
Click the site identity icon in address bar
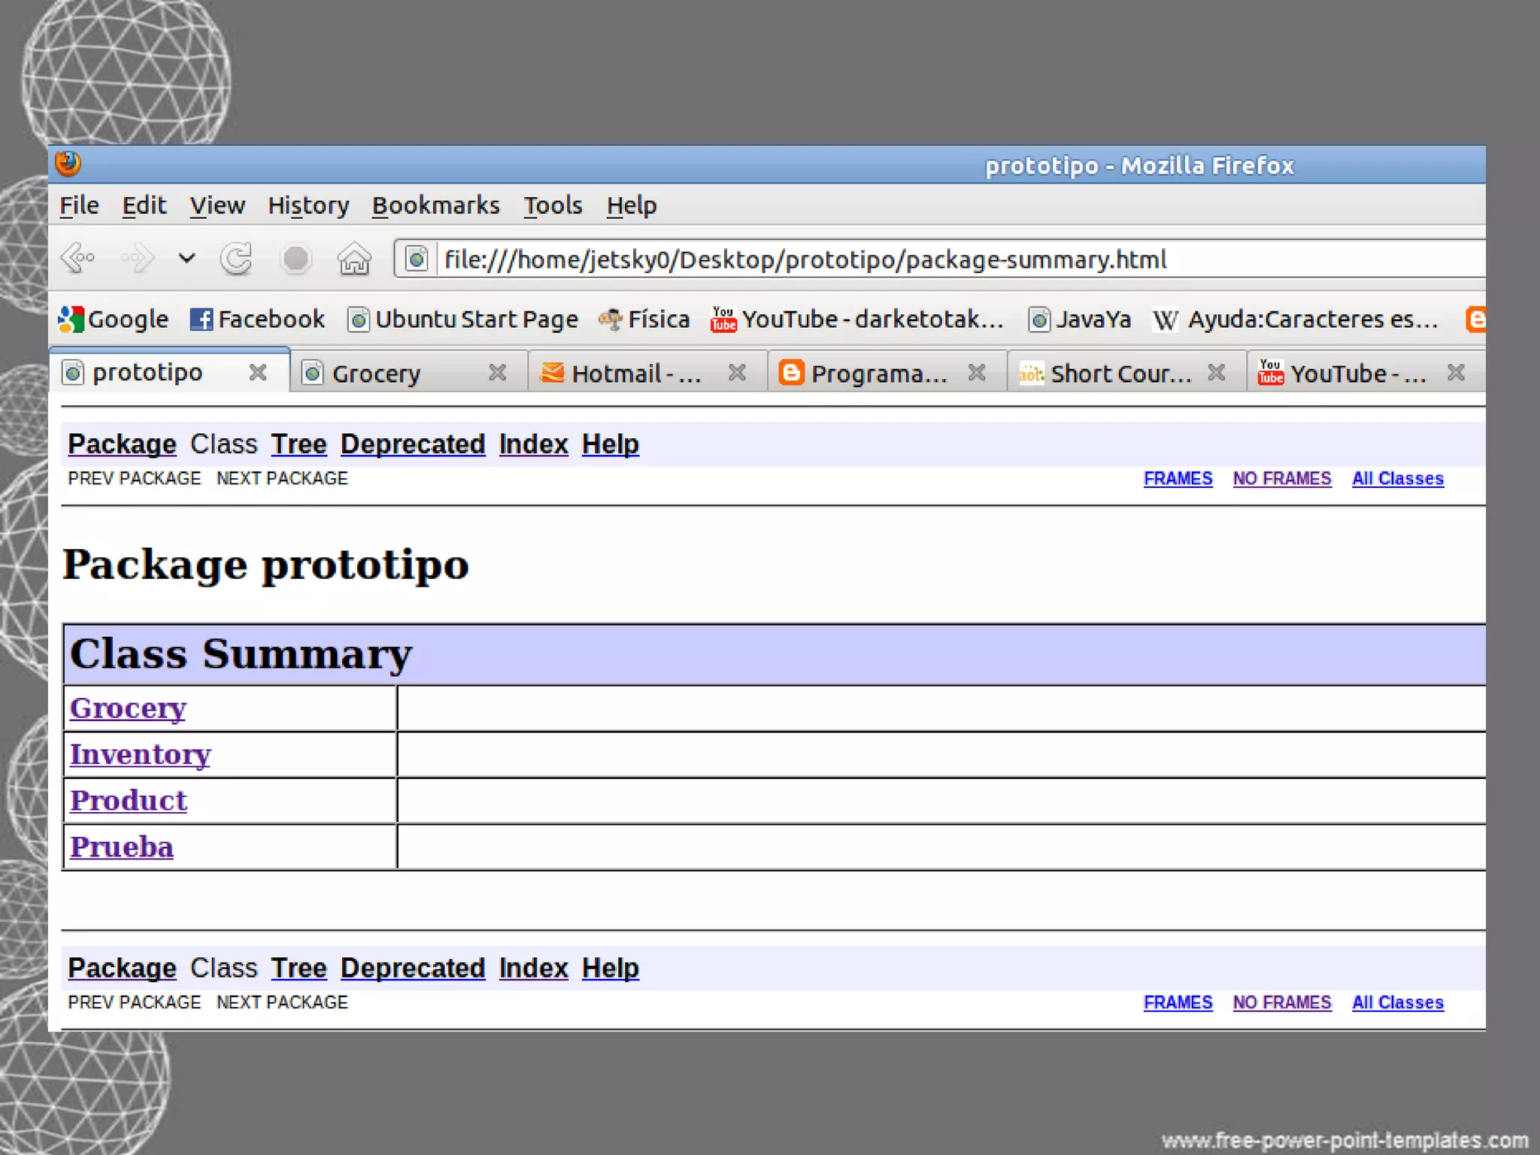coord(416,259)
